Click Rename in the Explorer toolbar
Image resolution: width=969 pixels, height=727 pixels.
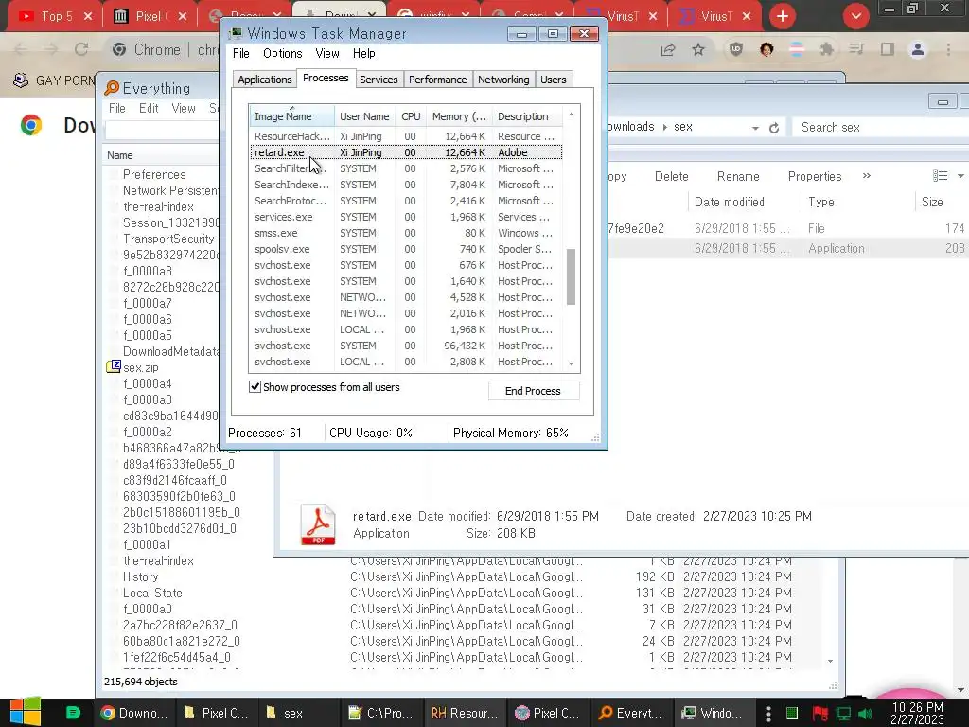(x=738, y=176)
